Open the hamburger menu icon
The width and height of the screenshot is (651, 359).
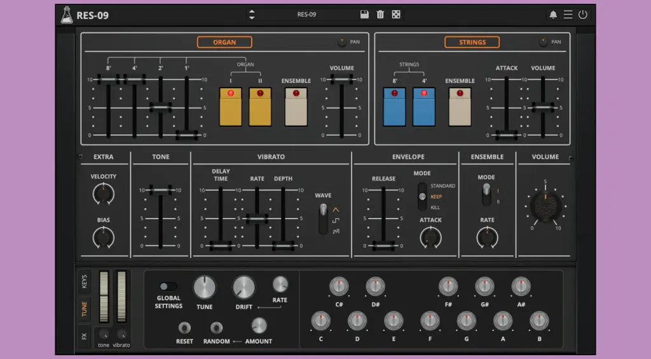tap(568, 15)
